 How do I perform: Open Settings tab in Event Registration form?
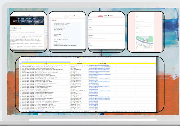tap(32, 15)
